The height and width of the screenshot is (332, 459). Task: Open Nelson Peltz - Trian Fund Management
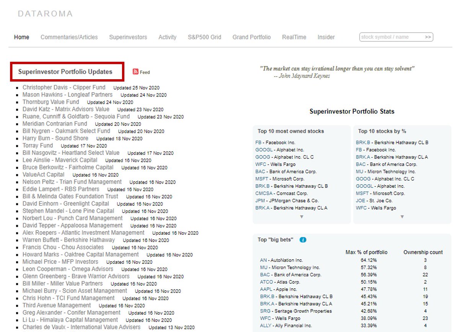pos(72,182)
